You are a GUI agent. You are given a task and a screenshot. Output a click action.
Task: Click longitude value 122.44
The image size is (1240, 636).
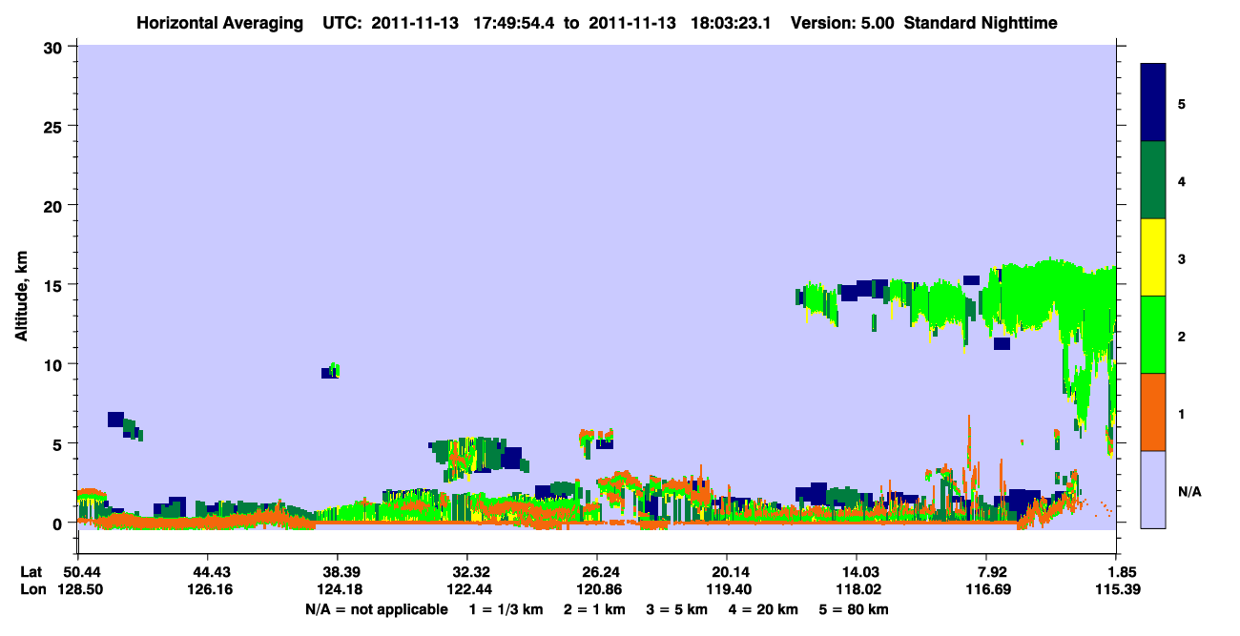[467, 590]
